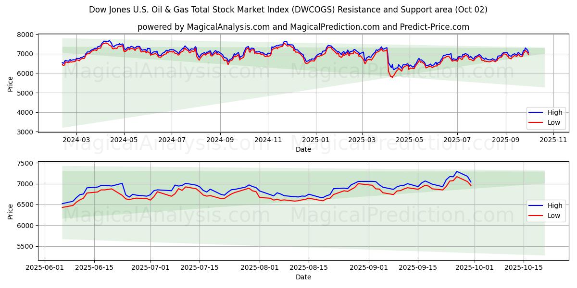Click the 2024-03 tick on top chart x-axis
This screenshot has height=288, width=577.
(76, 140)
